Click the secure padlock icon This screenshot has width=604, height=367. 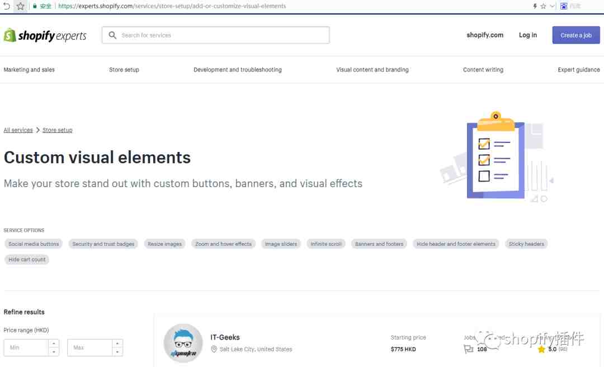click(35, 6)
